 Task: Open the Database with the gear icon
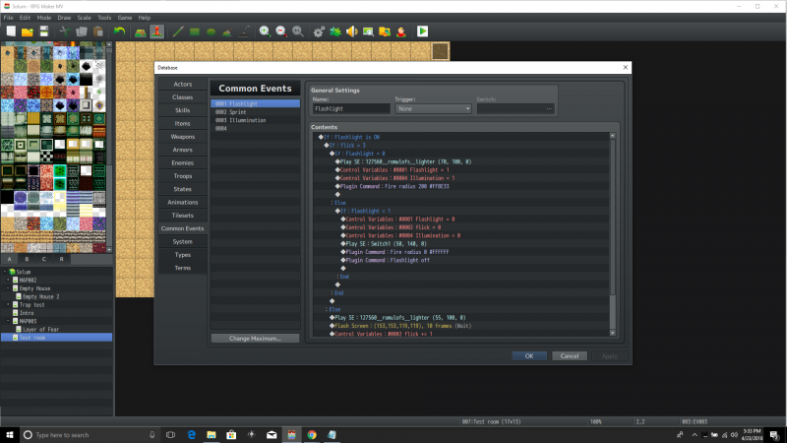pos(319,32)
